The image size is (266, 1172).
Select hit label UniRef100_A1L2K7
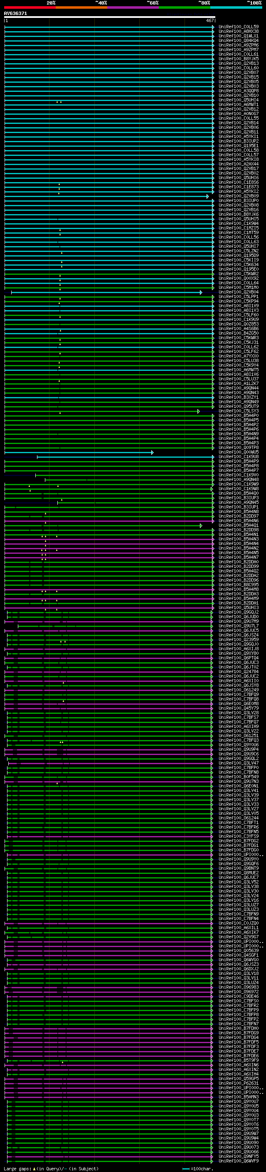[x=239, y=384]
